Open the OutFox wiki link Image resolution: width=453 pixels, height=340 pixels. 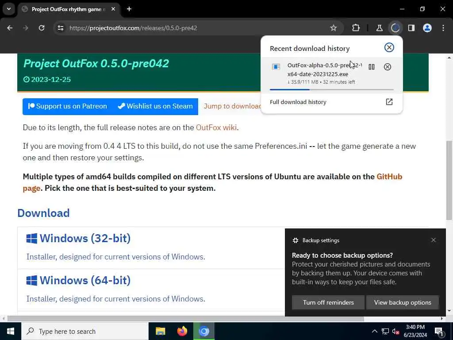point(216,127)
